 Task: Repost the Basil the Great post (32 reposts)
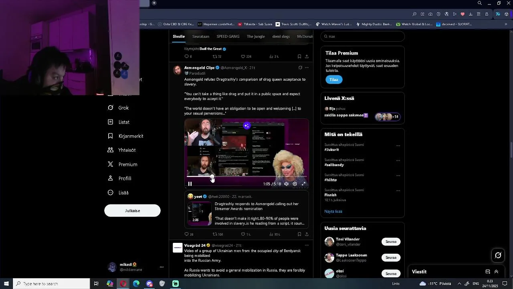pos(217,57)
